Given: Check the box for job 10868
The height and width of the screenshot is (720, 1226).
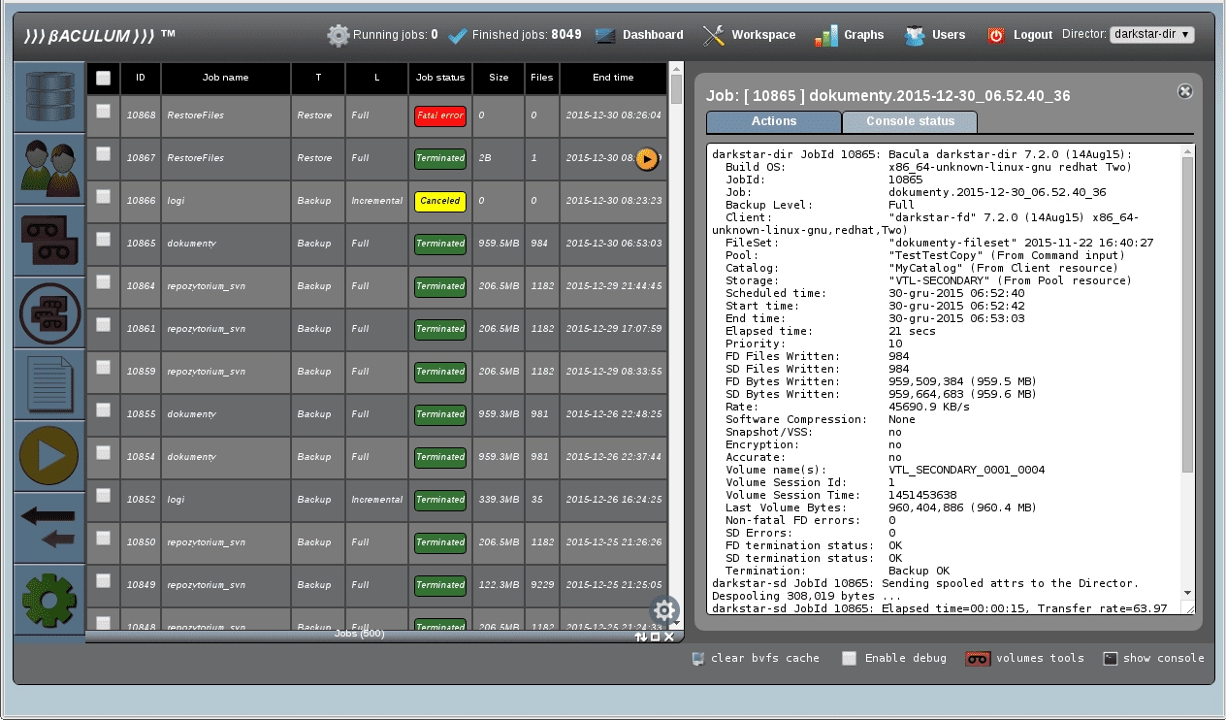Looking at the screenshot, I should [x=103, y=112].
